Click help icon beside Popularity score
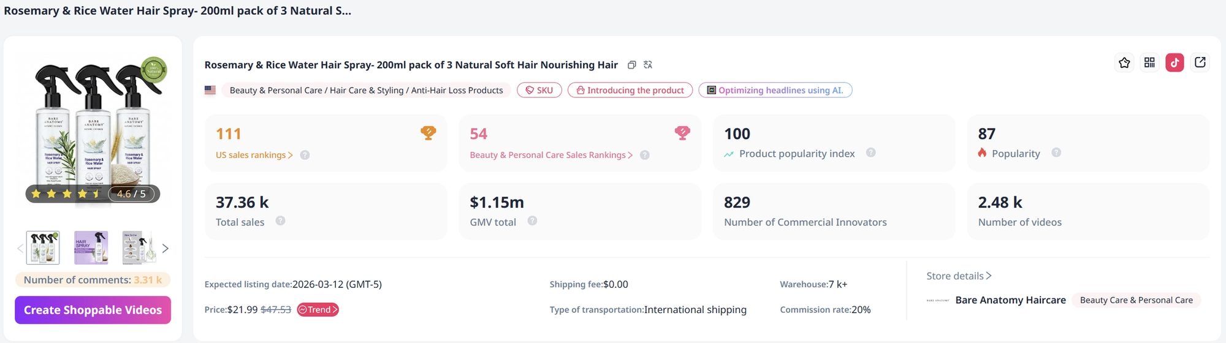Image resolution: width=1226 pixels, height=343 pixels. [x=1056, y=153]
